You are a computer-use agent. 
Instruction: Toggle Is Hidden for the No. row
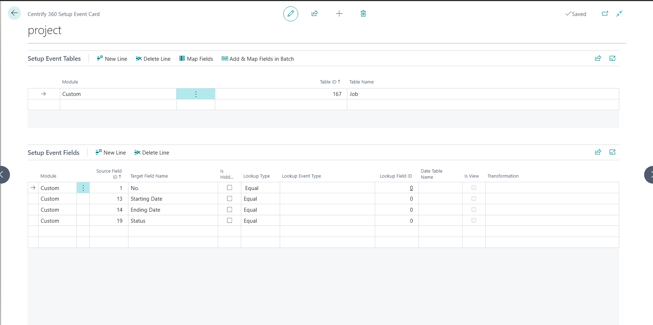[x=230, y=188]
